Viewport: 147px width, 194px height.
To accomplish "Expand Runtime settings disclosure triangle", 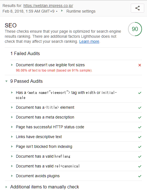I will click(x=62, y=11).
